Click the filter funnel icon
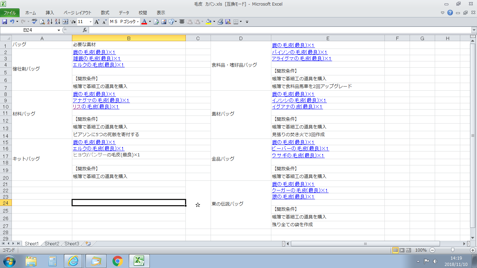The height and width of the screenshot is (268, 477). (x=73, y=22)
